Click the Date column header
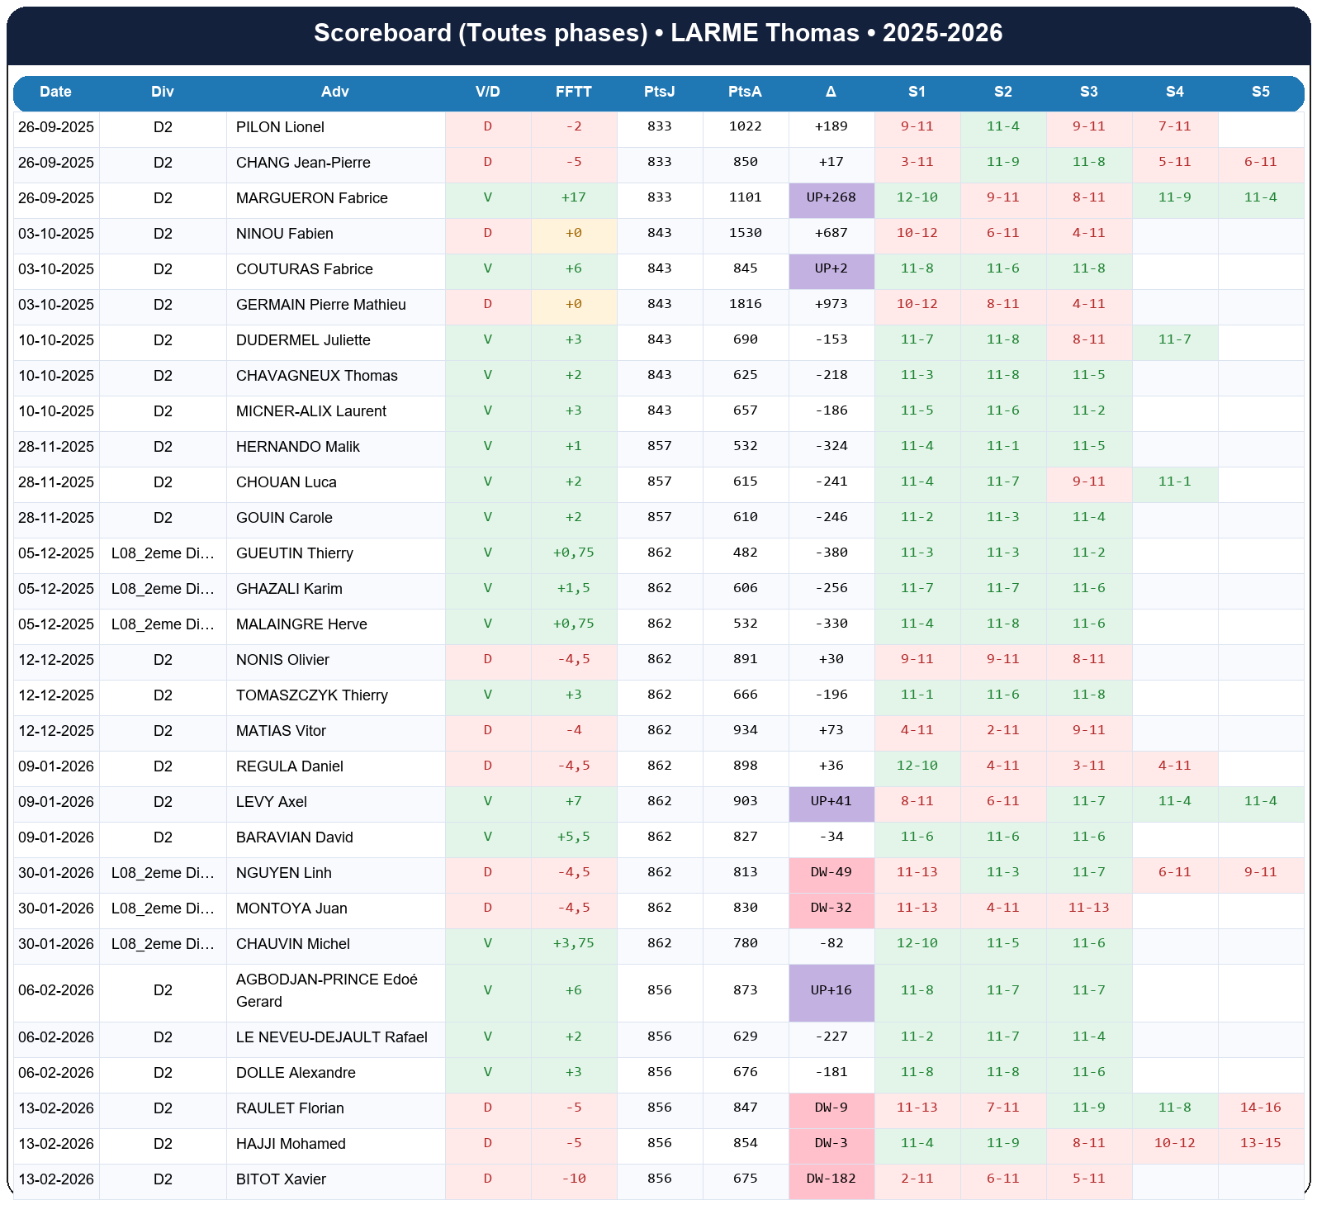This screenshot has width=1317, height=1205. pyautogui.click(x=55, y=92)
